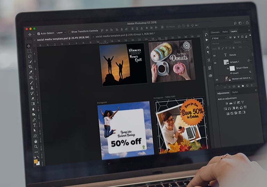Open the Paragraph panel icon
The height and width of the screenshot is (187, 267).
point(208,52)
